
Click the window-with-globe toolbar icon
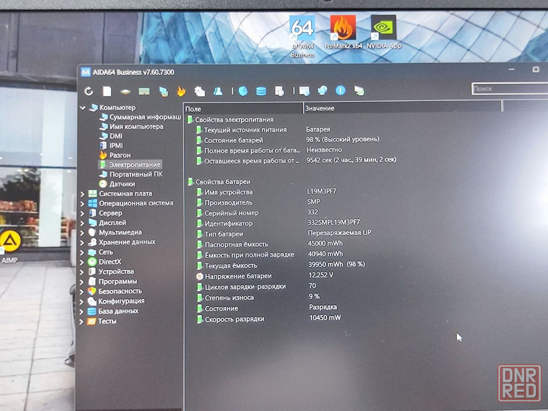[304, 91]
